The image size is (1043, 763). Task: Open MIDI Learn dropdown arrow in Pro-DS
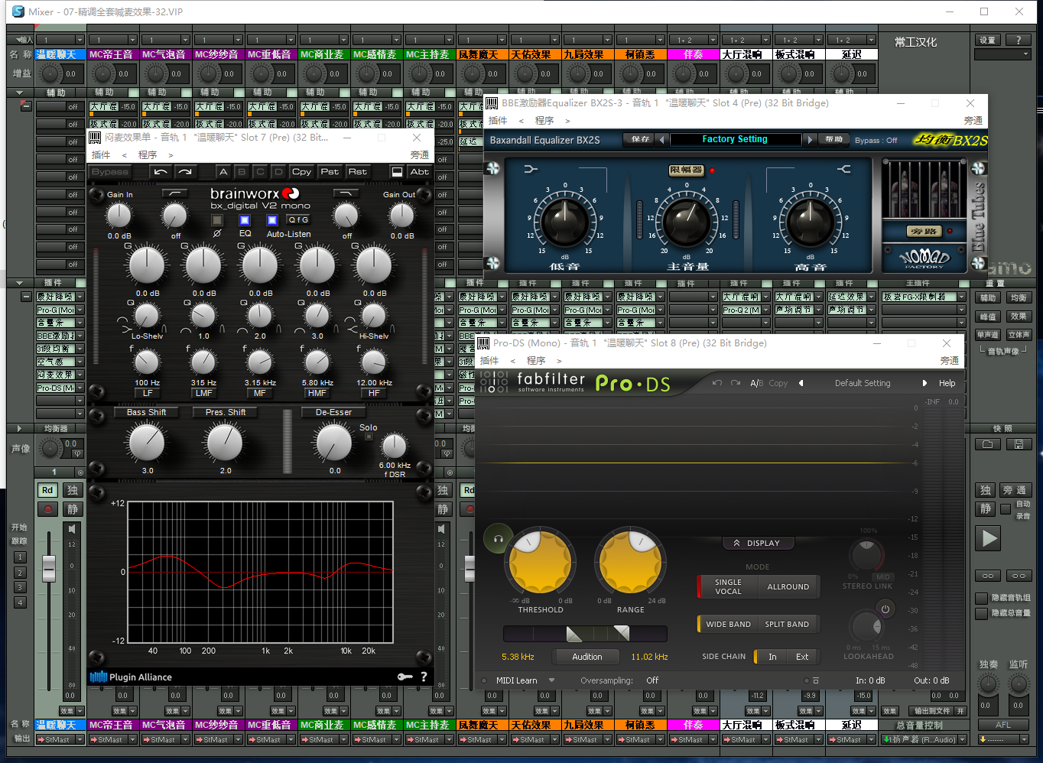click(551, 680)
